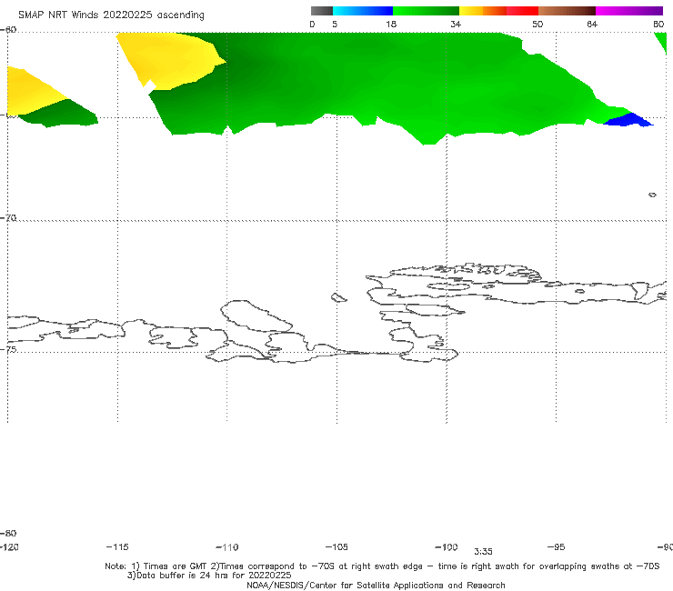Click the latitude label '-80'
The width and height of the screenshot is (673, 591).
click(8, 533)
